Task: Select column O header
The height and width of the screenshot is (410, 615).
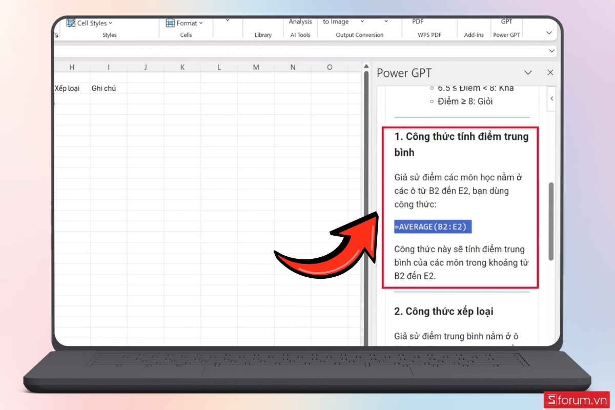Action: tap(330, 67)
